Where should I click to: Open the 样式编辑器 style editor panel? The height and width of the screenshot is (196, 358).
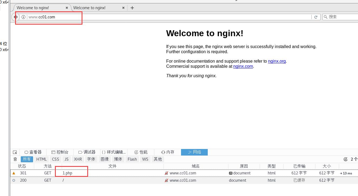pos(114,152)
